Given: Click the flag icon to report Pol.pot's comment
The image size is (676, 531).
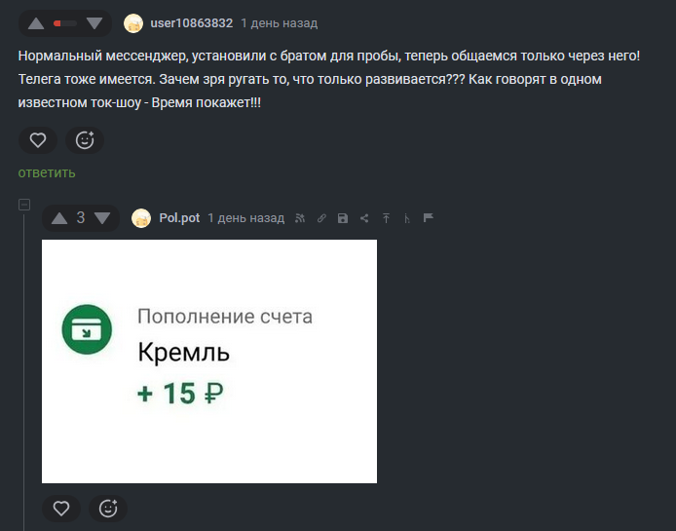Looking at the screenshot, I should tap(429, 218).
